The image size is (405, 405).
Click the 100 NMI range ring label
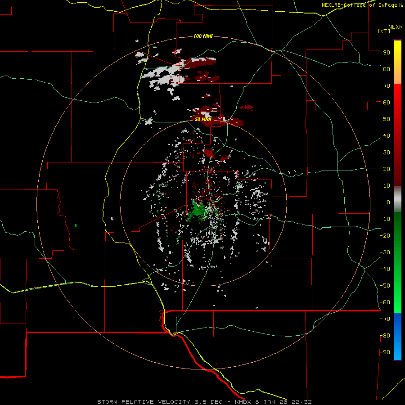click(203, 36)
